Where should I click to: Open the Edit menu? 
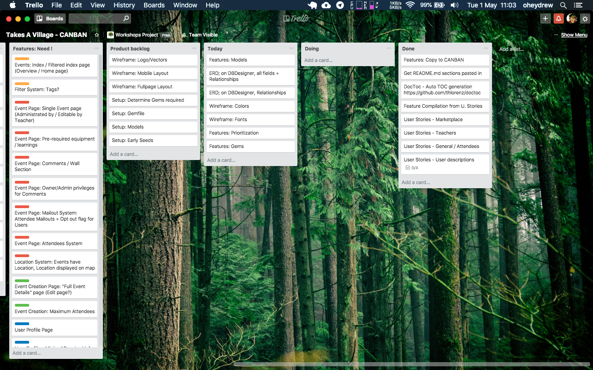click(x=76, y=5)
